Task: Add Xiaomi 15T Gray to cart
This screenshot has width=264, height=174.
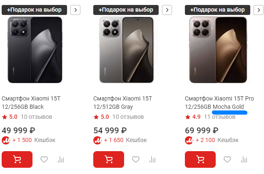Action: pyautogui.click(x=109, y=159)
